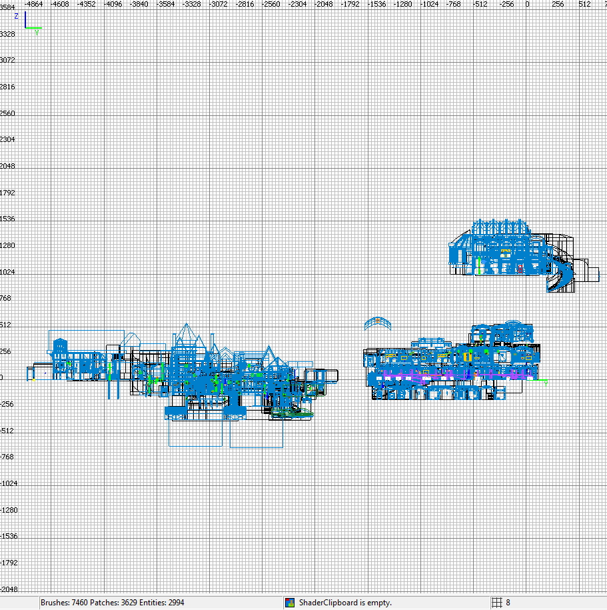This screenshot has width=607, height=610.
Task: Click the 2560 label on the left ruler
Action: pos(7,113)
